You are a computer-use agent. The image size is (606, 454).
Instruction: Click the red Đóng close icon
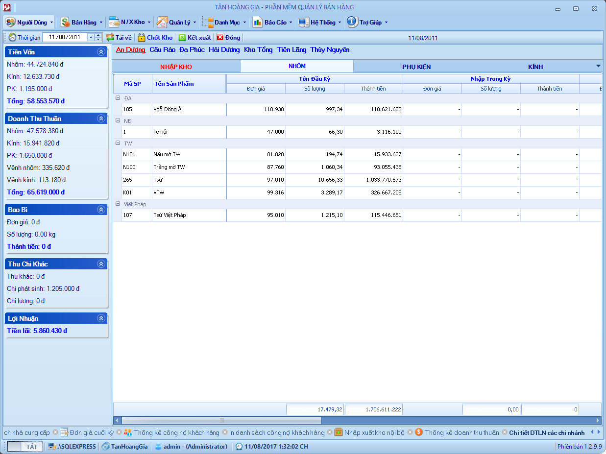tap(220, 37)
